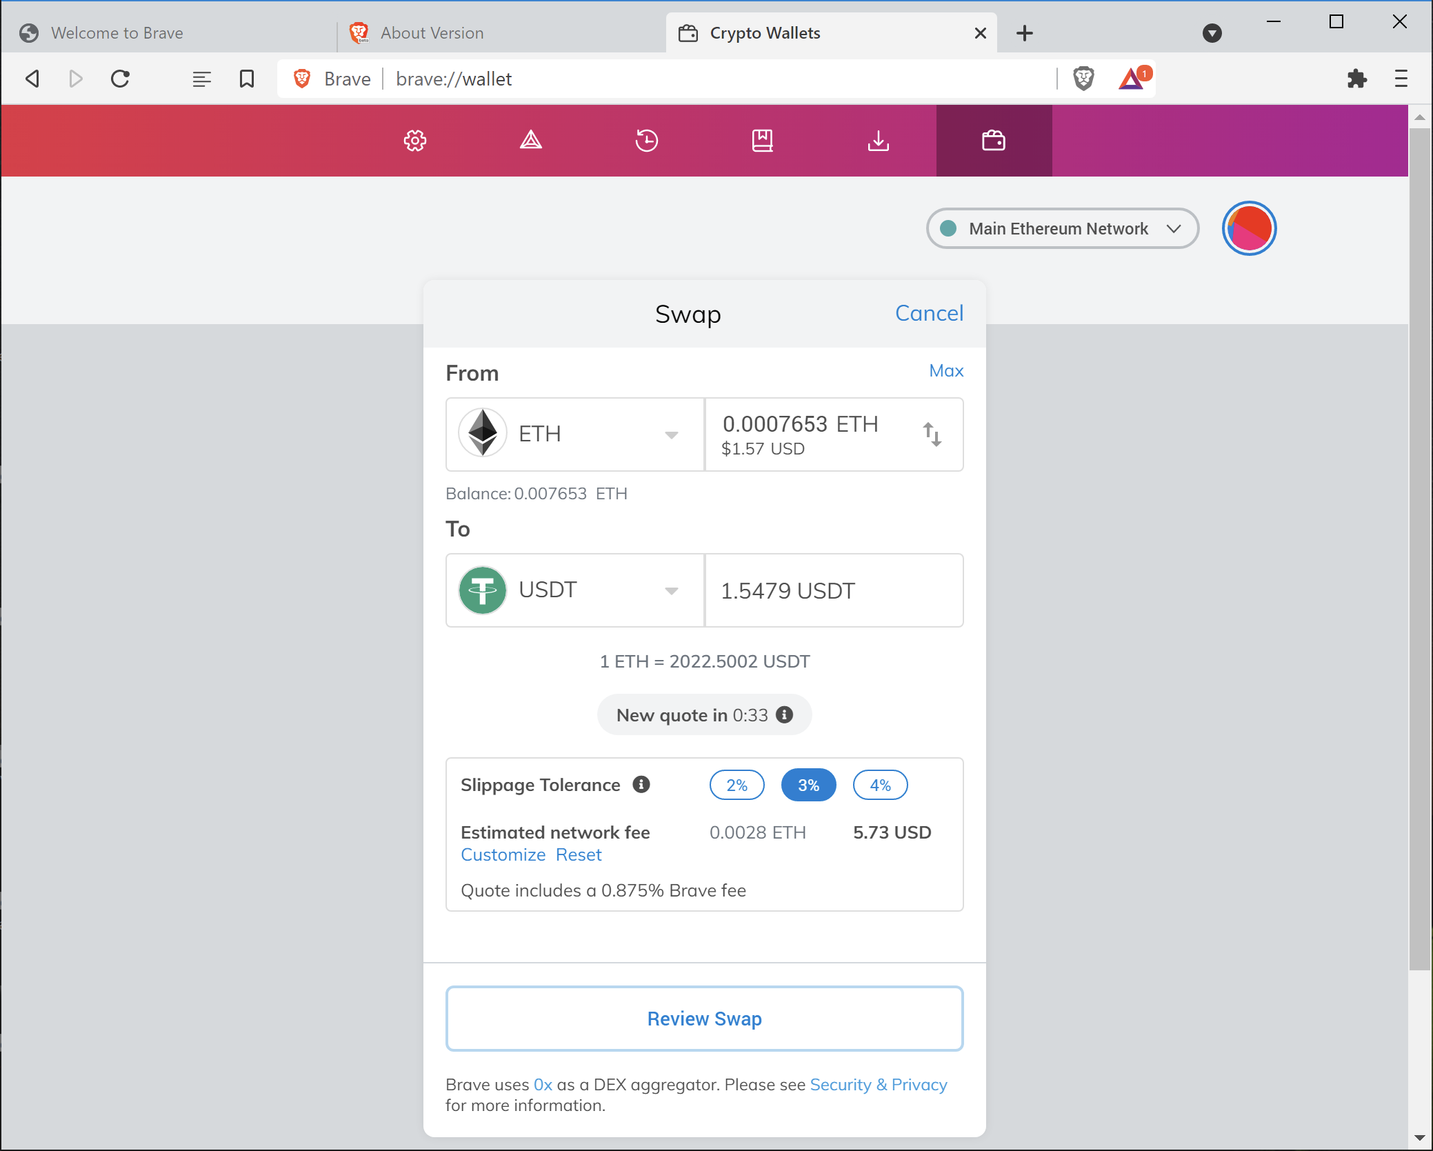1433x1151 pixels.
Task: Select 4% slippage tolerance
Action: [x=880, y=785]
